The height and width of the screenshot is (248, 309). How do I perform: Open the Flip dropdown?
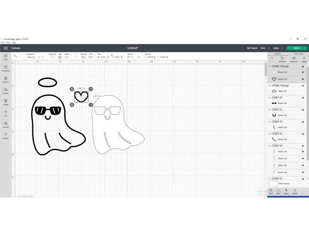91,57
